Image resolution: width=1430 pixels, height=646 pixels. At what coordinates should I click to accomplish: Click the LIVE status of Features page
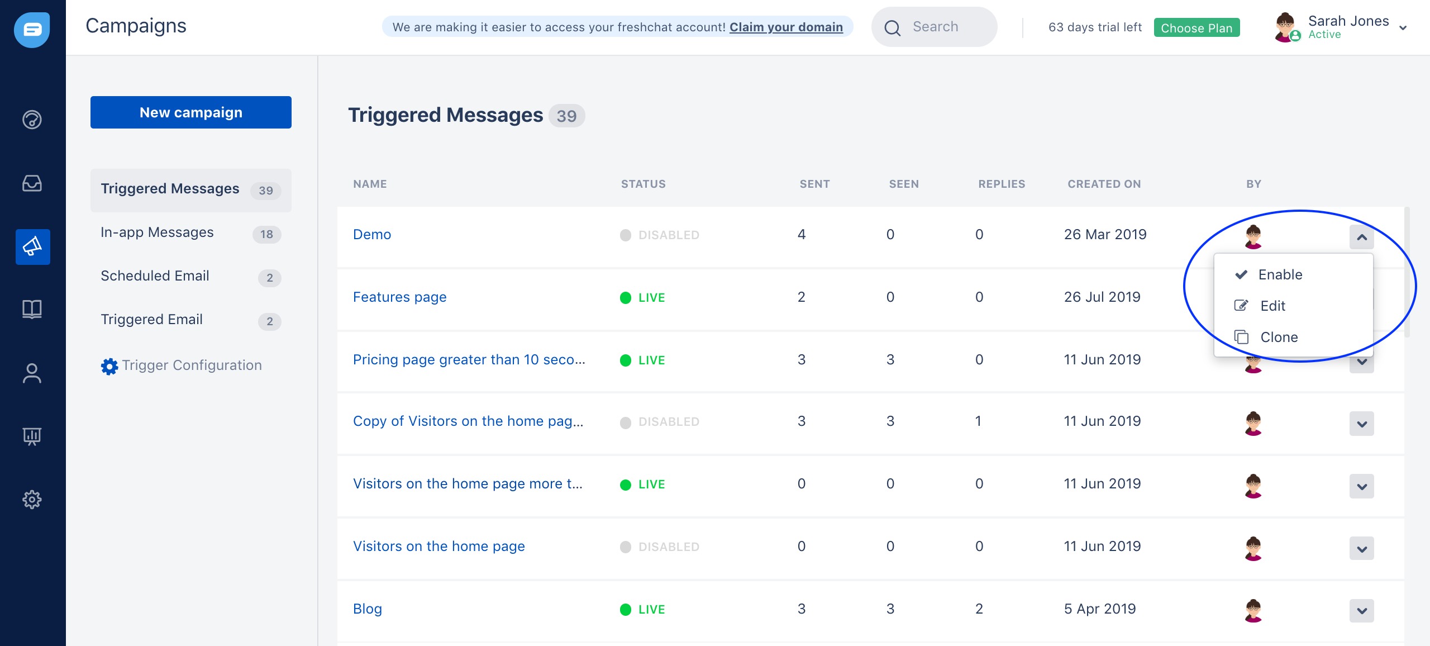click(x=643, y=298)
